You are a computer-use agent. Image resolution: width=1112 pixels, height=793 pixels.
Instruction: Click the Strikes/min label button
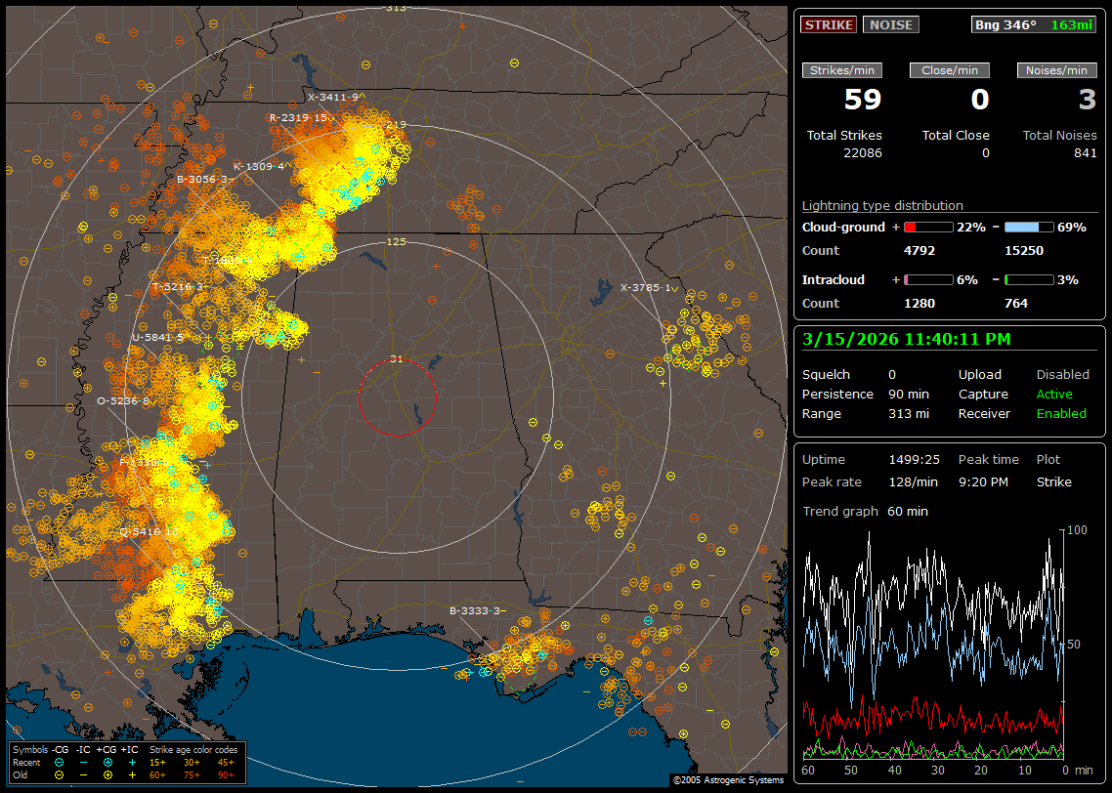pyautogui.click(x=842, y=70)
